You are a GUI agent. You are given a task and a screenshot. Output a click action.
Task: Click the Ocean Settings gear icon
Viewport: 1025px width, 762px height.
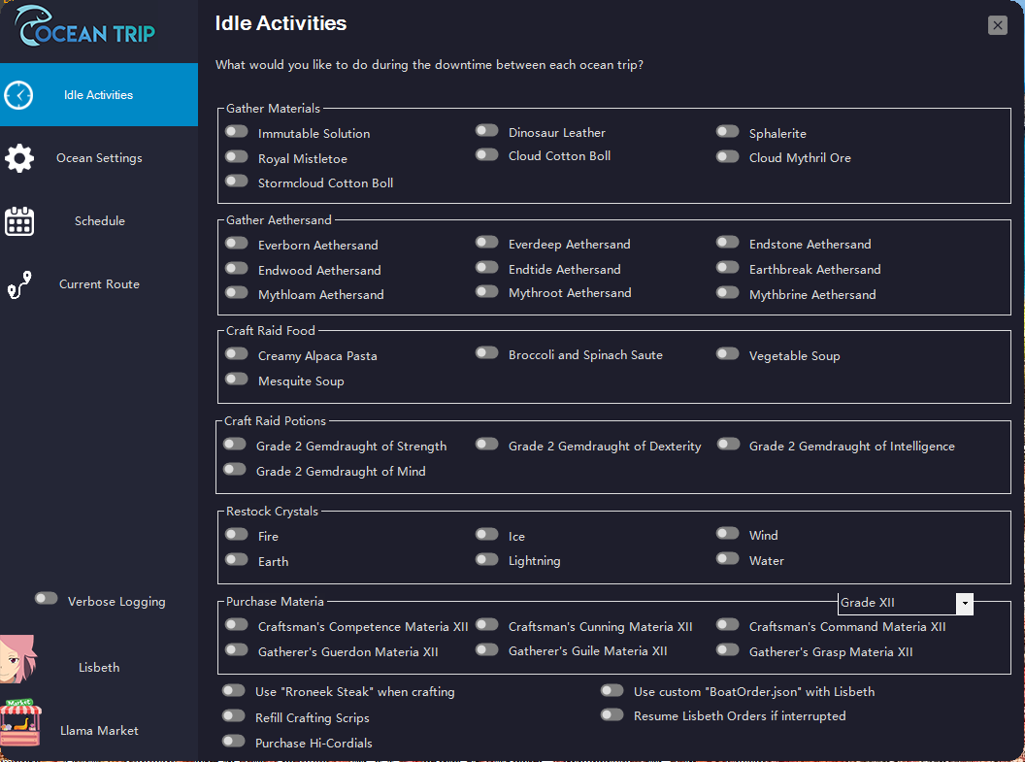click(x=19, y=158)
